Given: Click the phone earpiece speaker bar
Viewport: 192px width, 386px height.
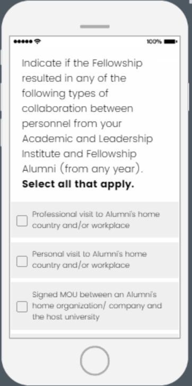Looking at the screenshot, I should (x=95, y=27).
